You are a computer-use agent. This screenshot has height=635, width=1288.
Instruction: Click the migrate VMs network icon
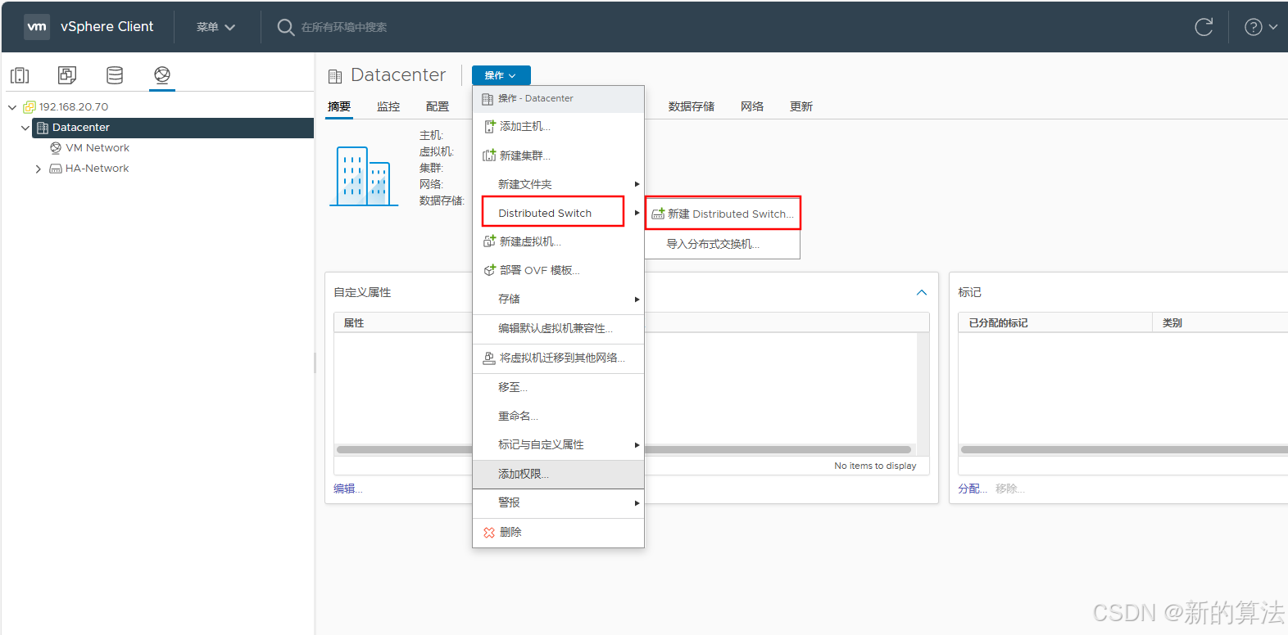[489, 358]
